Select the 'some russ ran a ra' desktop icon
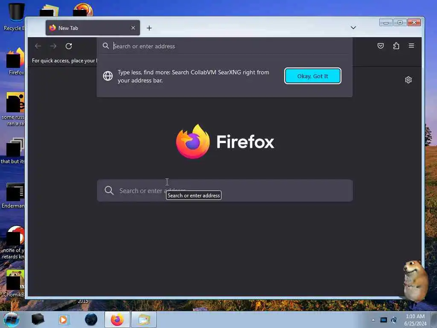The width and height of the screenshot is (437, 328). click(13, 109)
